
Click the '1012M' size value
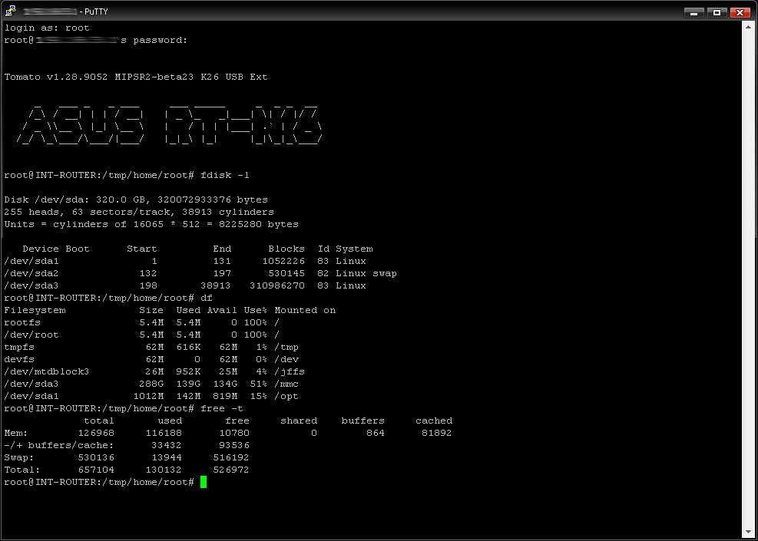tap(148, 397)
